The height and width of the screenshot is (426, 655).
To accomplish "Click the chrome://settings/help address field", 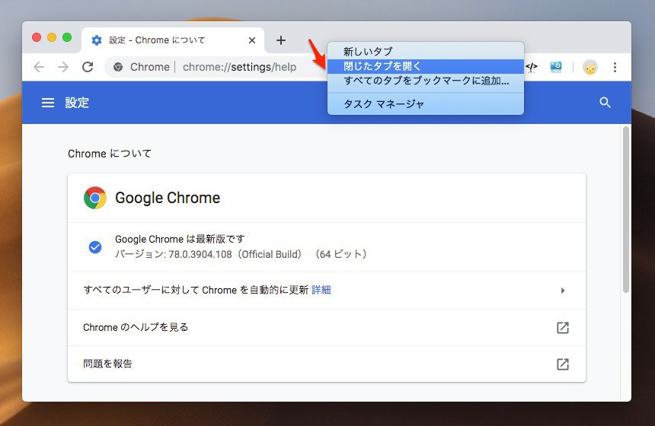I will pyautogui.click(x=239, y=67).
